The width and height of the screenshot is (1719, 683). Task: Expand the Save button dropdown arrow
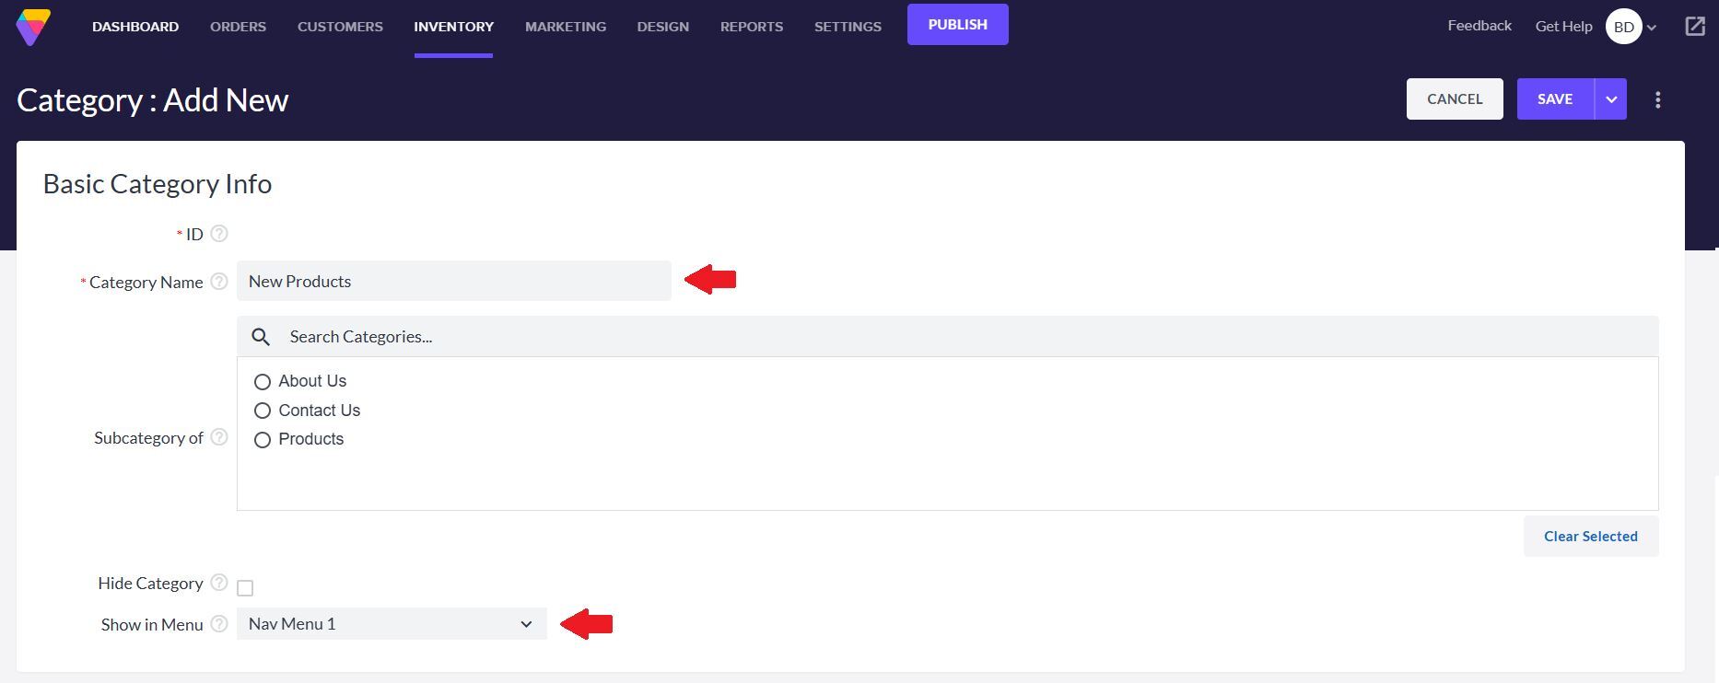tap(1611, 98)
